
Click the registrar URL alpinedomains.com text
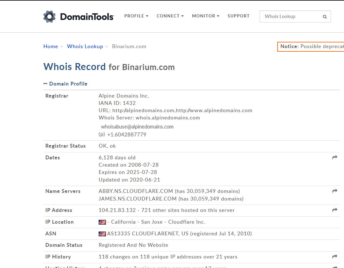[x=175, y=110]
